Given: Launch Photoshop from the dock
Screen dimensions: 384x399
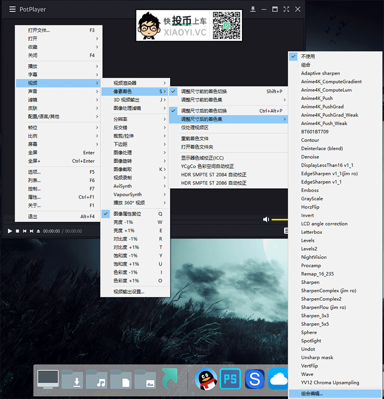Looking at the screenshot, I should tap(230, 379).
